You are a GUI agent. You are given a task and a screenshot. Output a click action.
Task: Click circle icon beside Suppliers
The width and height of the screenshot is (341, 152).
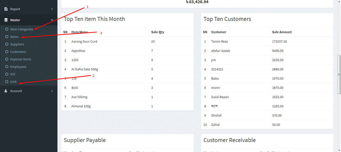(7, 44)
